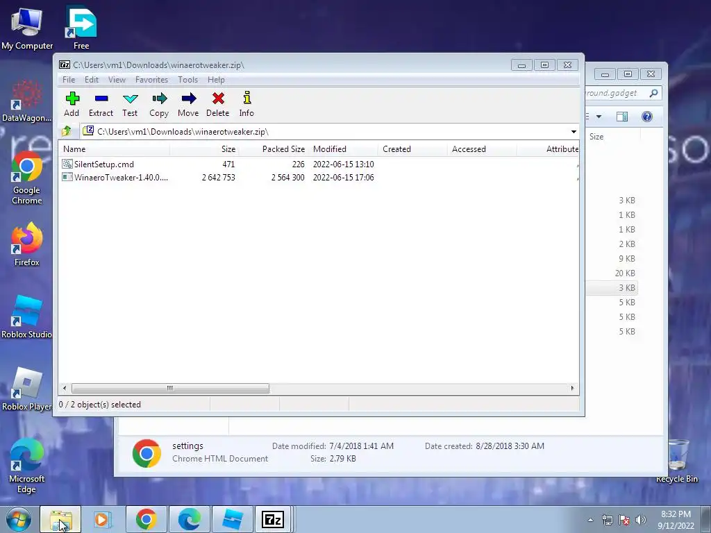Expand the Explorer view options arrow

point(599,117)
